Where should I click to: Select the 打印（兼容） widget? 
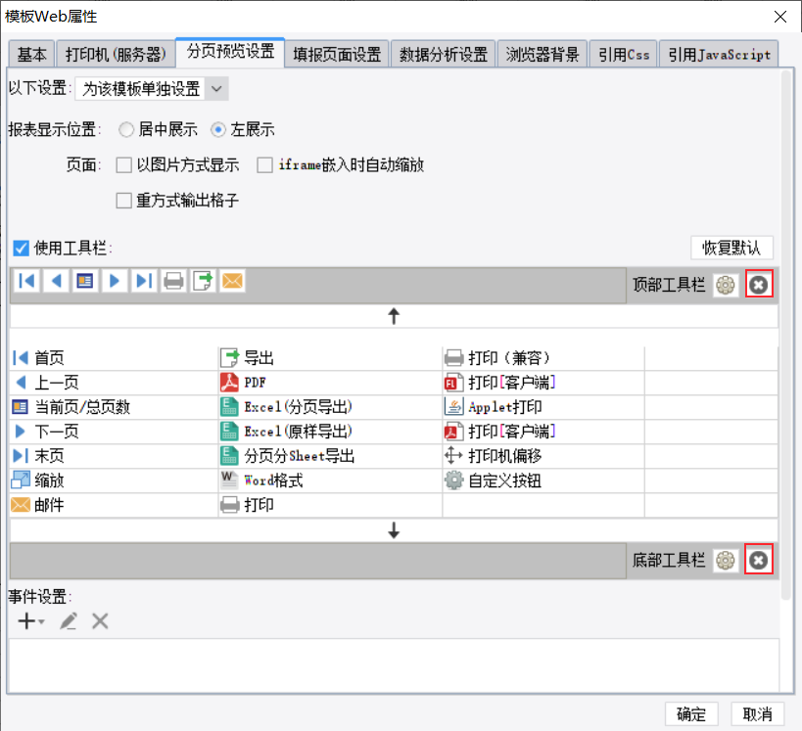tap(543, 358)
